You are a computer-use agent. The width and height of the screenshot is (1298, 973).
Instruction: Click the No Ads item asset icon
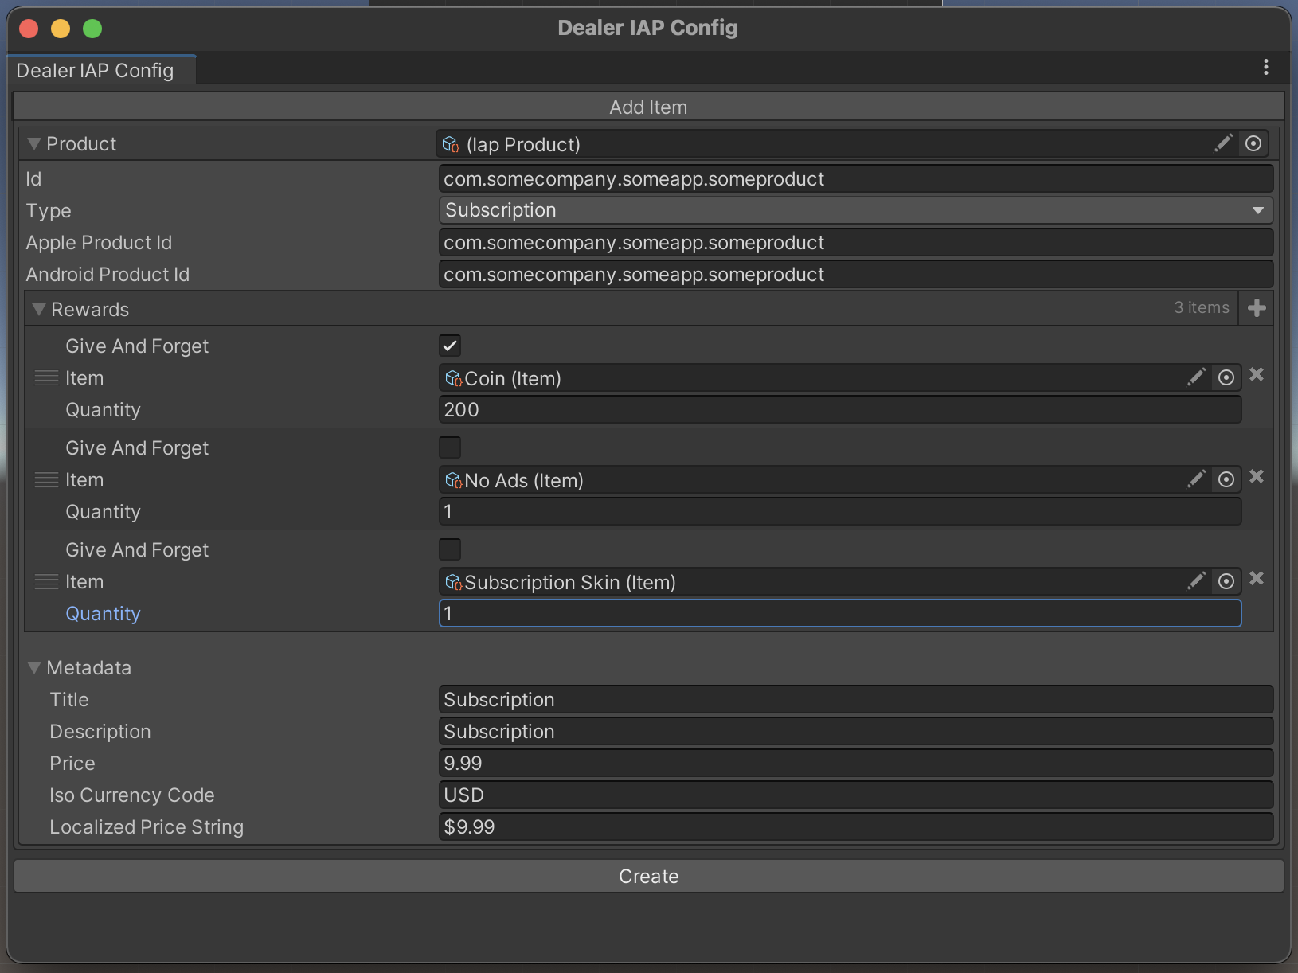(x=454, y=480)
